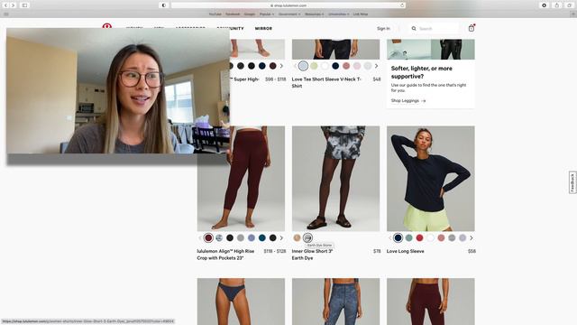The height and width of the screenshot is (325, 577).
Task: Select white swatch for Love Long Sleeve
Action: pos(430,238)
